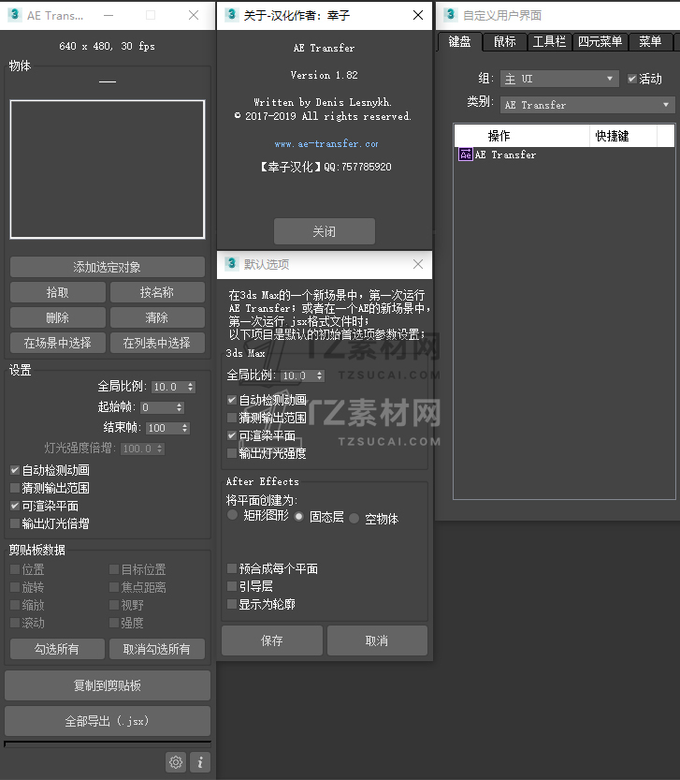Adjust the 起始帧 spinner arrows
The height and width of the screenshot is (780, 680).
[x=180, y=407]
